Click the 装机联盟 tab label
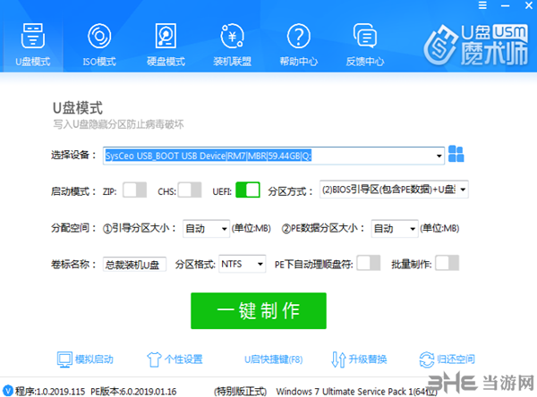The height and width of the screenshot is (397, 537). coord(232,62)
